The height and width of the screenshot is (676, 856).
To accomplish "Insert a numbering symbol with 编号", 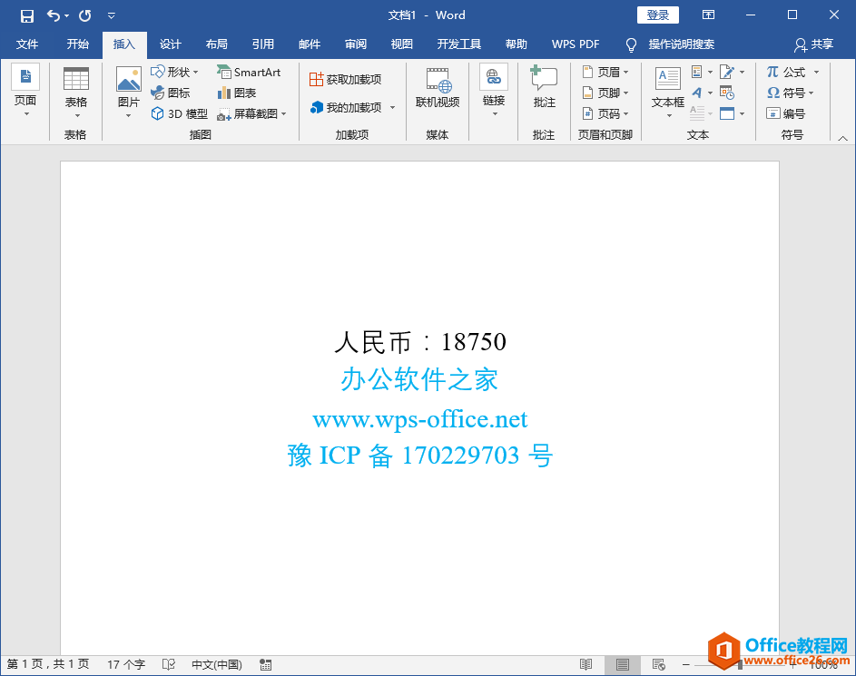I will [x=785, y=113].
